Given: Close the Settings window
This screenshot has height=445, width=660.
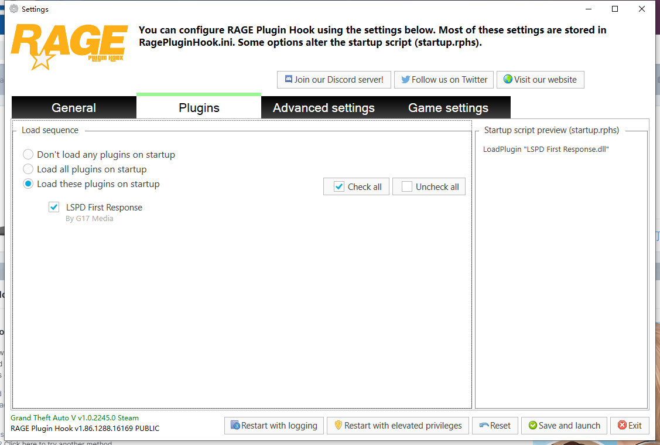Looking at the screenshot, I should pyautogui.click(x=641, y=9).
